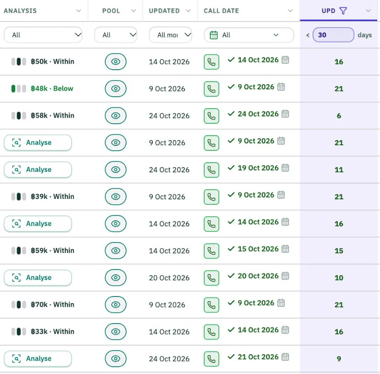
Task: Expand the ANALYSIS column header chevron
Action: [x=78, y=11]
